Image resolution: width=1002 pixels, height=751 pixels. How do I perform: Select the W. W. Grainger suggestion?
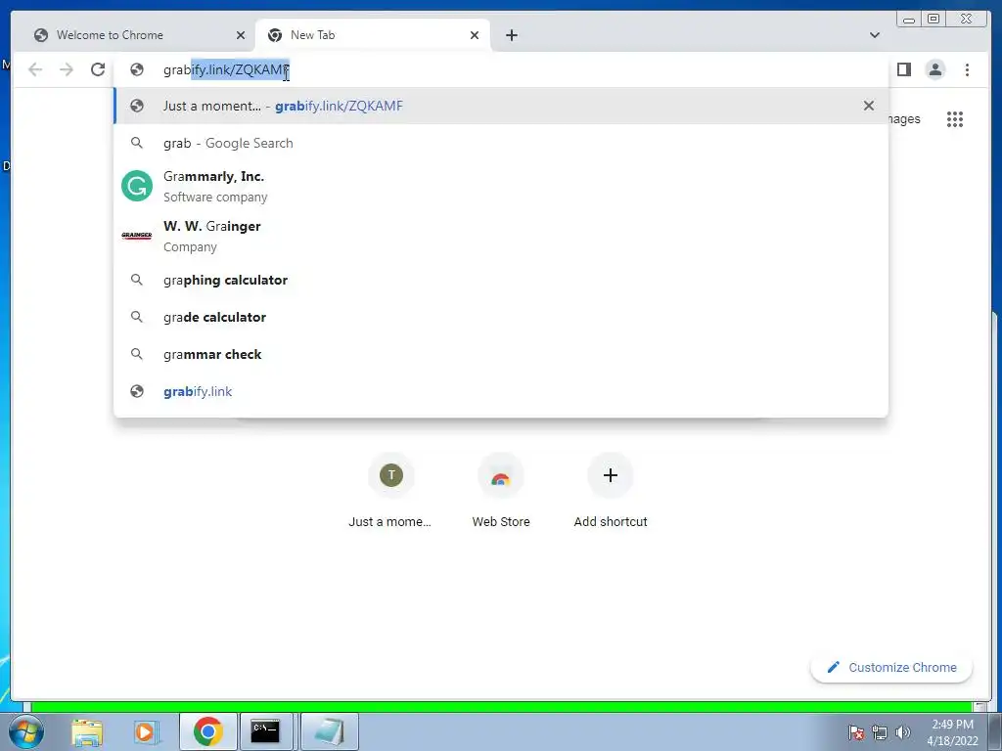coord(500,236)
